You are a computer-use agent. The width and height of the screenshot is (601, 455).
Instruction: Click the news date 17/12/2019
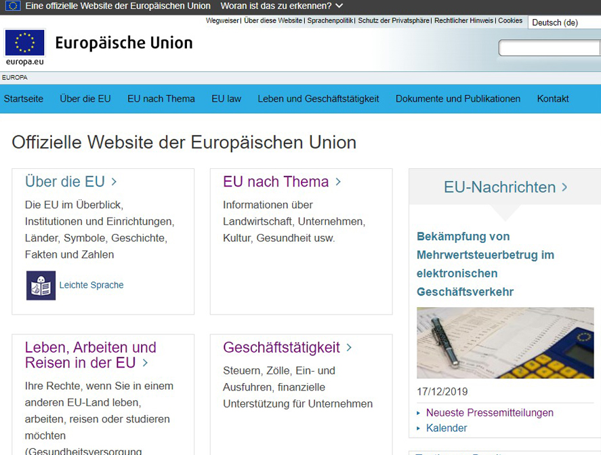pyautogui.click(x=442, y=392)
